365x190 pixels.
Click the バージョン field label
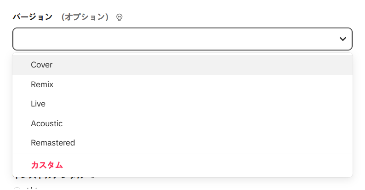(33, 17)
